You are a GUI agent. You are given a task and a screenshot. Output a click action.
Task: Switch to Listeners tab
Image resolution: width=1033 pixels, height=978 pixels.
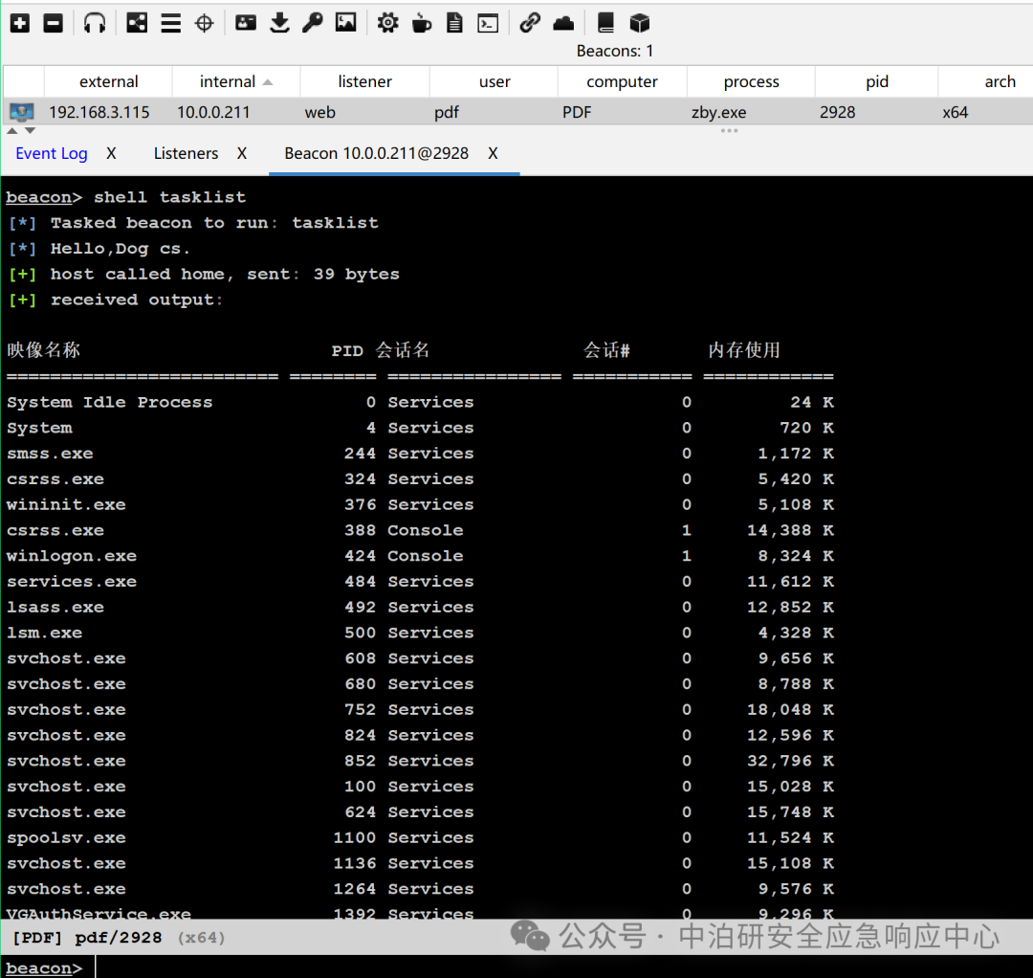(x=186, y=153)
